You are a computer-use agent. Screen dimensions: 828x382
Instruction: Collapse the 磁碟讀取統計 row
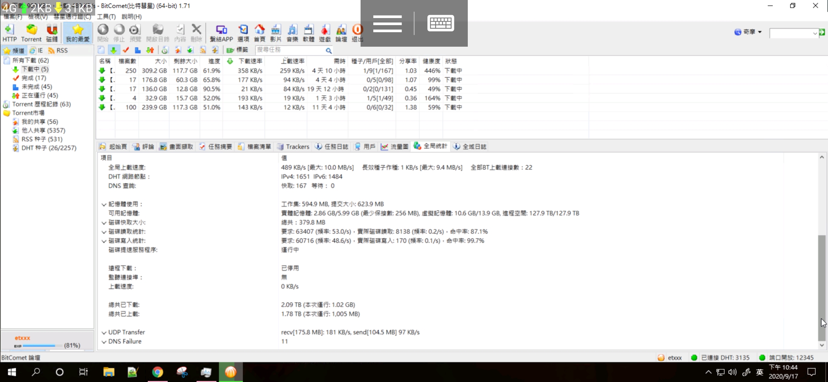tap(104, 232)
